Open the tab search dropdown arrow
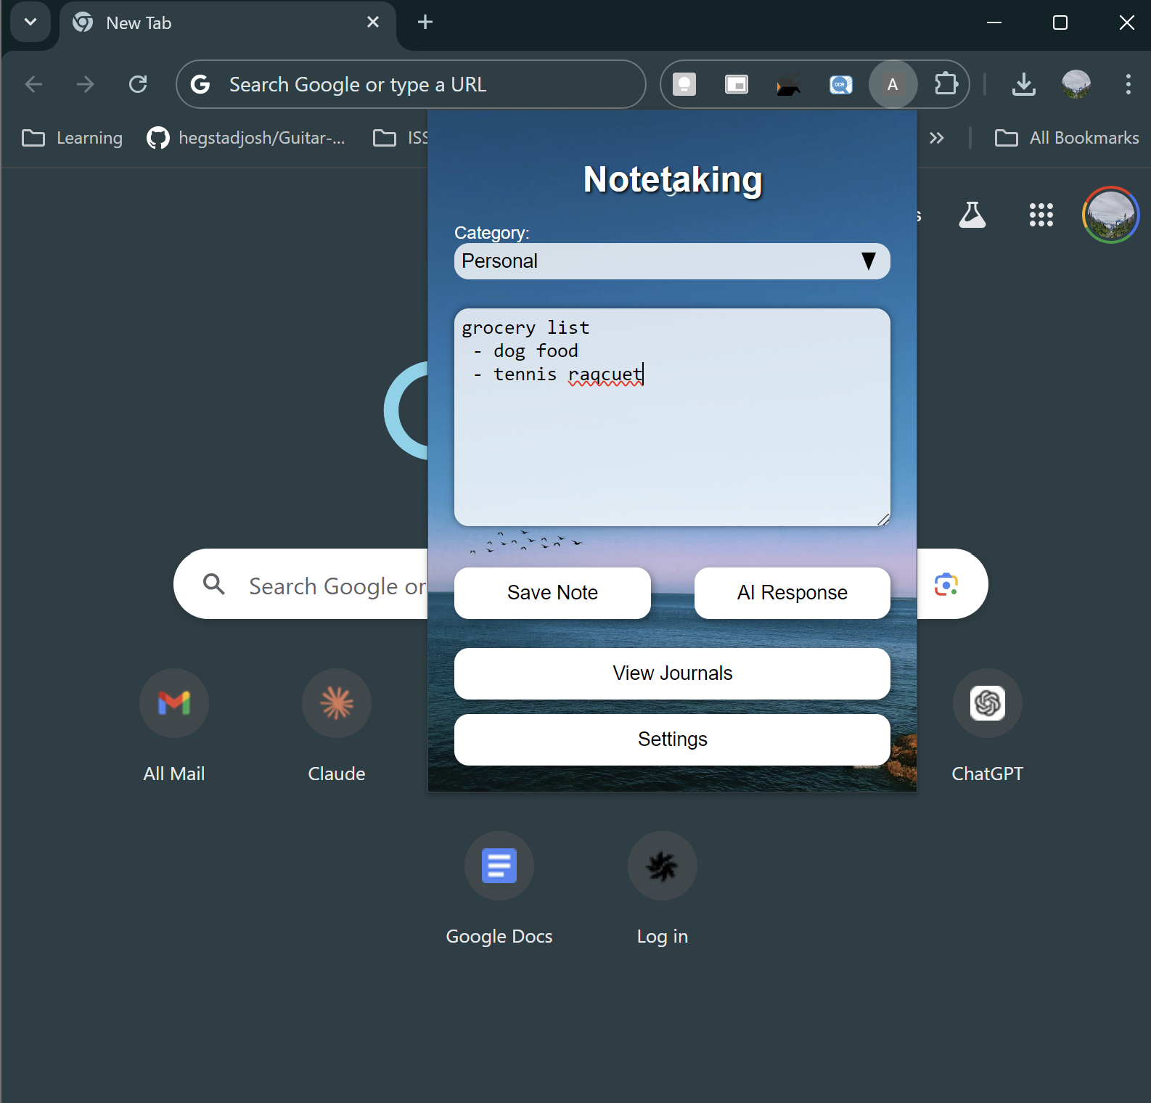This screenshot has width=1151, height=1103. tap(30, 22)
